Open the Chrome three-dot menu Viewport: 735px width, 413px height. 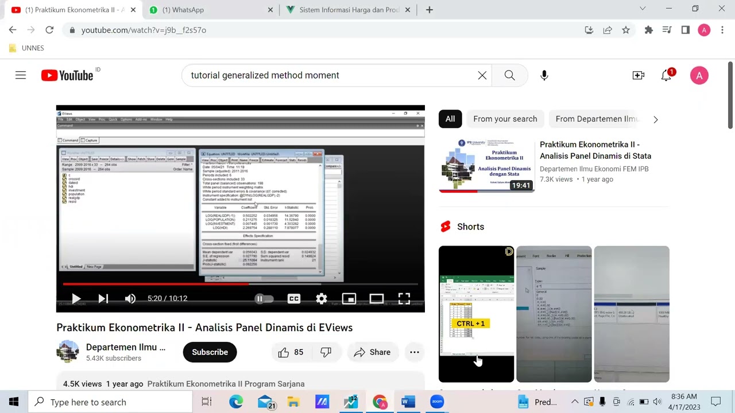click(x=722, y=30)
